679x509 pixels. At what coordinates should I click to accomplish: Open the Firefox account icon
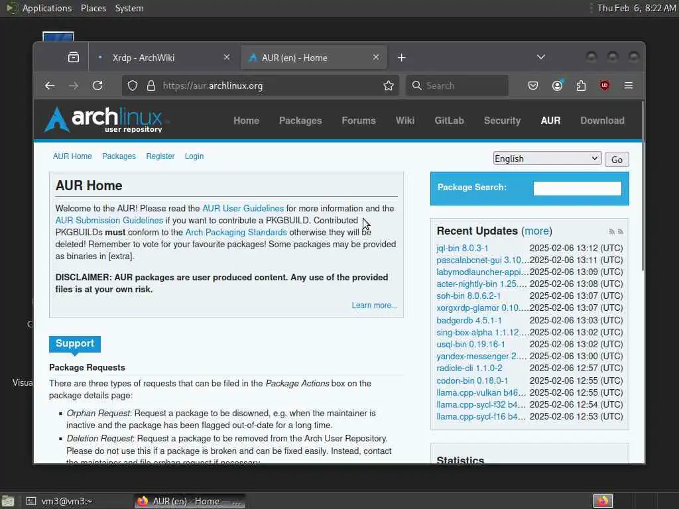click(557, 85)
